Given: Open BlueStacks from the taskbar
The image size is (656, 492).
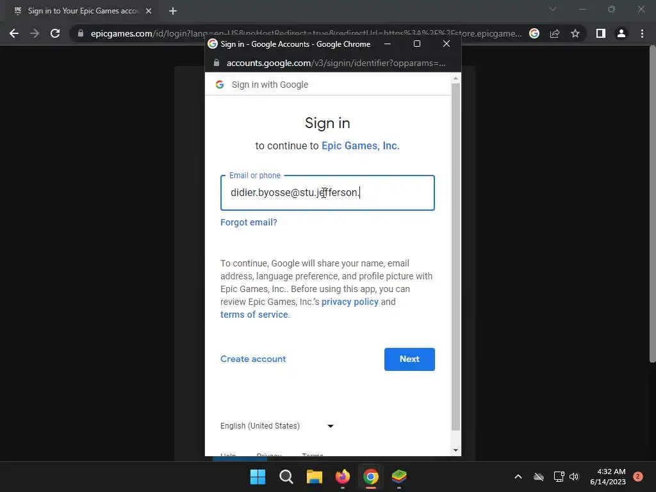Looking at the screenshot, I should tap(399, 477).
